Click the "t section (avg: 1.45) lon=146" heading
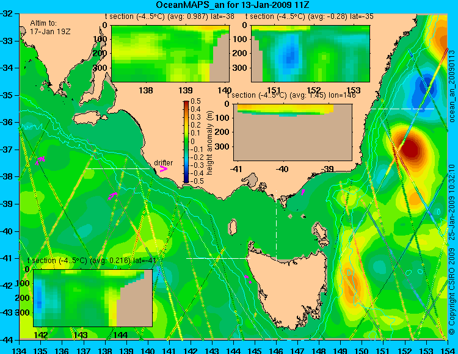This screenshot has height=354, width=458. (x=291, y=95)
